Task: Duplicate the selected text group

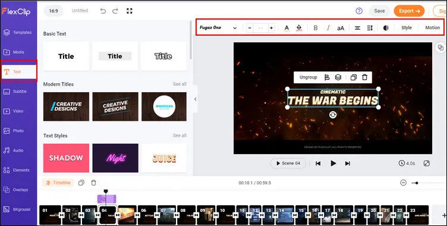Action: click(x=354, y=77)
